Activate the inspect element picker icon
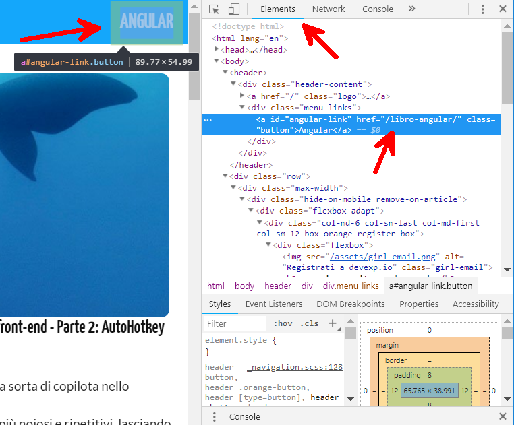Viewport: 514px width, 425px height. (x=214, y=9)
